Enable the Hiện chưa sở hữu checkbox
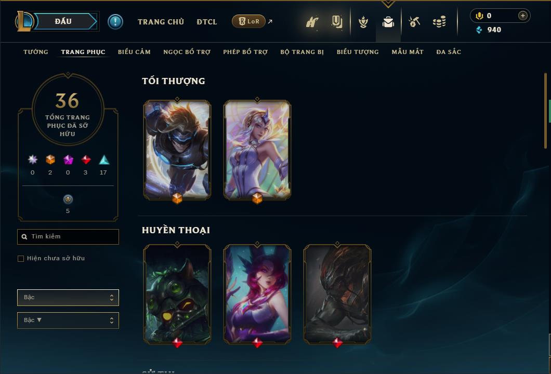This screenshot has height=374, width=551. coord(21,259)
